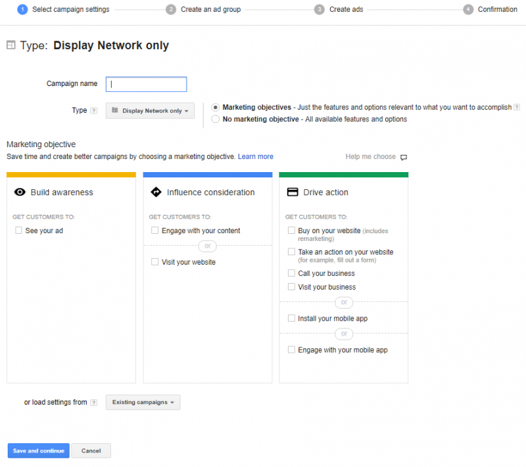Open the Learn more link
The image size is (526, 467).
pos(256,156)
